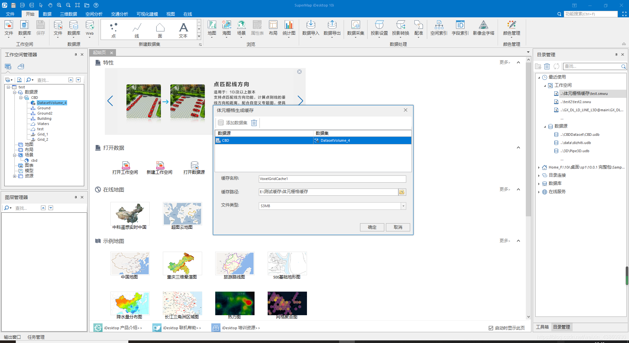The height and width of the screenshot is (343, 629).
Task: Open the 数据 ribbon tab
Action: pyautogui.click(x=47, y=14)
